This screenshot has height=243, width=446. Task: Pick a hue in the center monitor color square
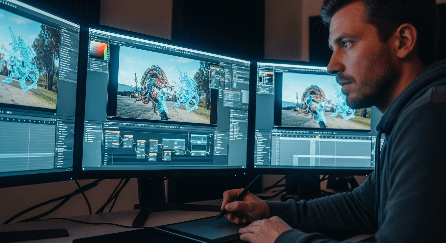pyautogui.click(x=97, y=51)
